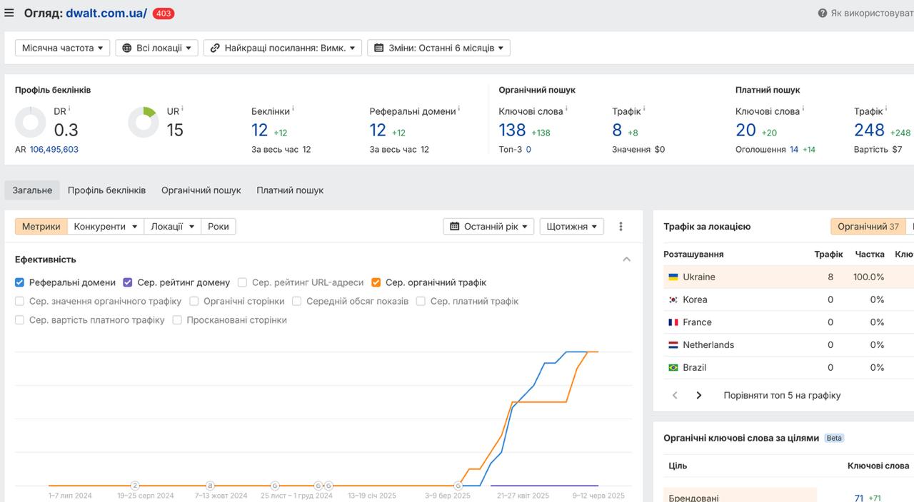Open Місячна частота dropdown
Screen dimensions: 914x502
(x=63, y=48)
